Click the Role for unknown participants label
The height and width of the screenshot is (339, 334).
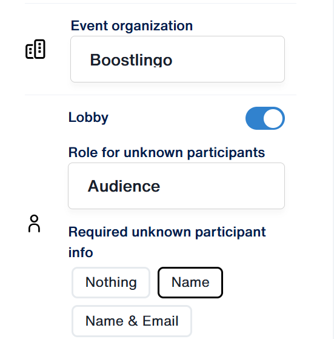coord(167,153)
